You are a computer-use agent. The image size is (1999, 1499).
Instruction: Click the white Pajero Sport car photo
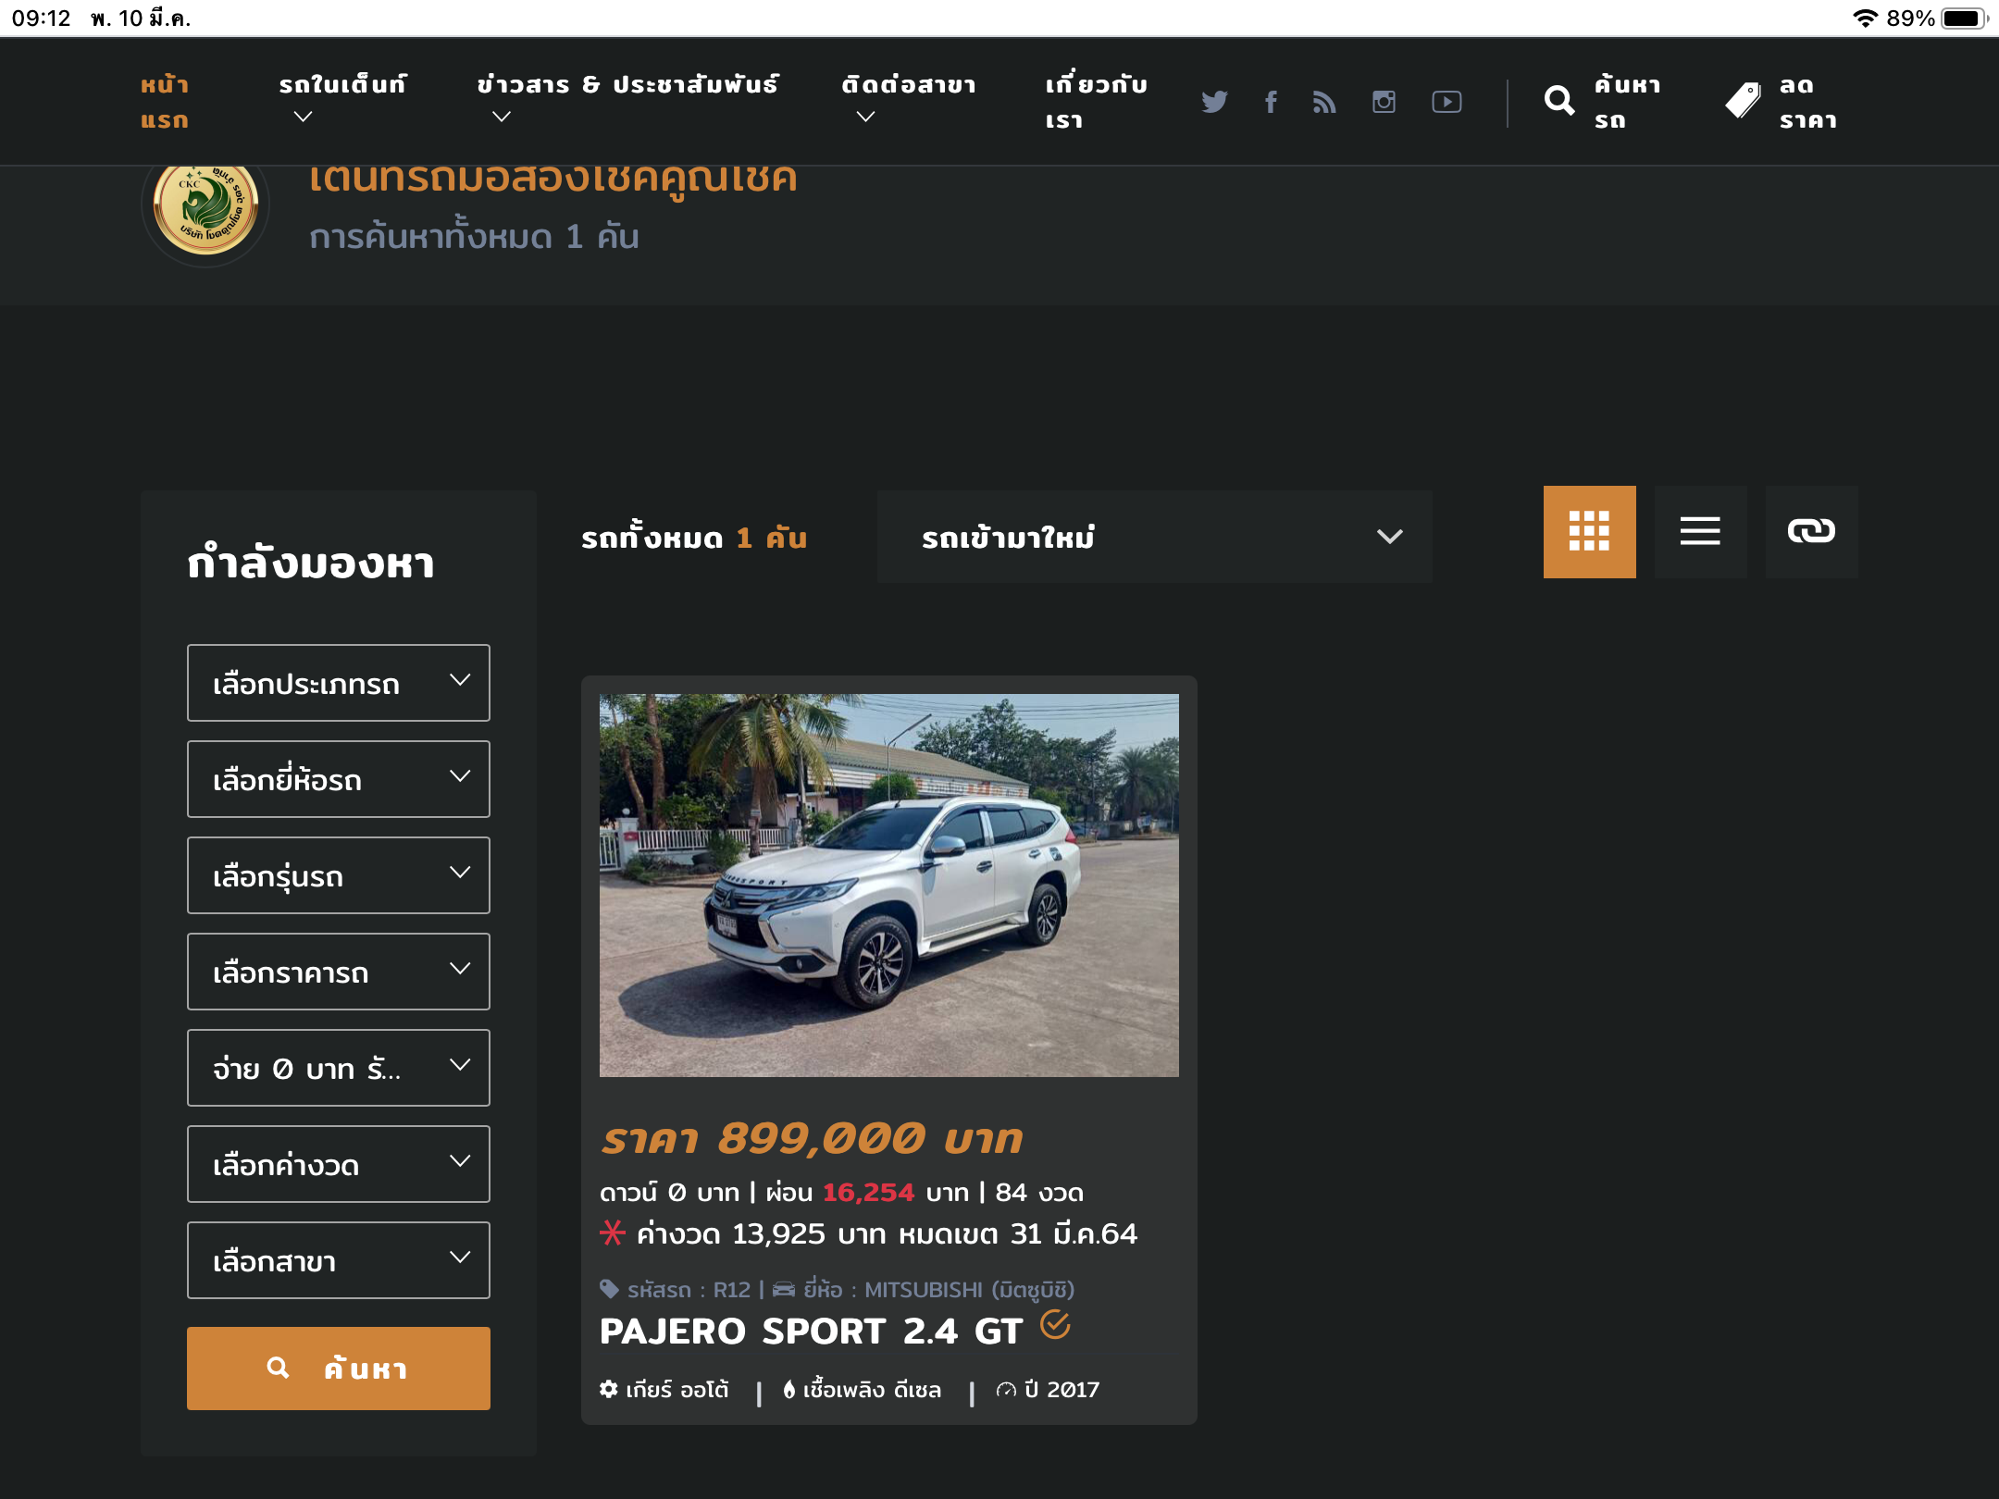point(888,886)
